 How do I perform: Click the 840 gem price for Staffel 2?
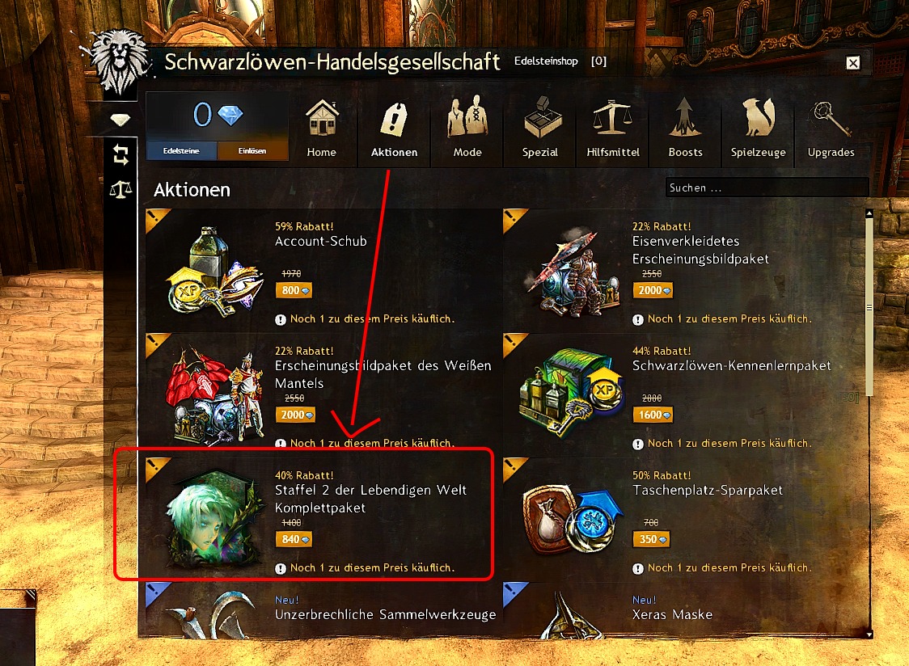[294, 540]
